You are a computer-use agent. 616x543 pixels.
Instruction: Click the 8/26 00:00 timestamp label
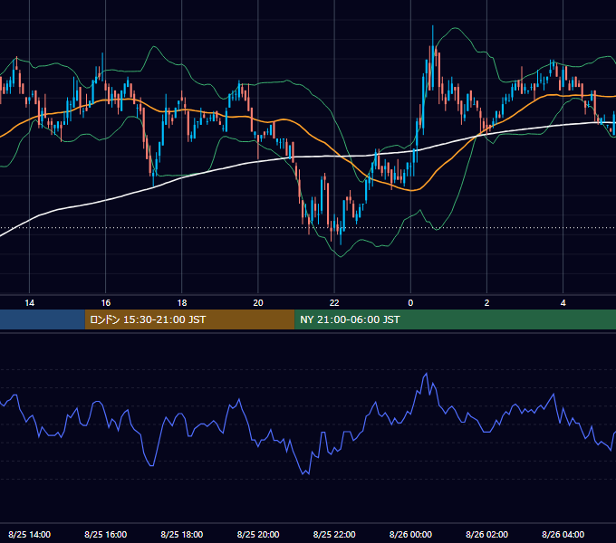[410, 534]
